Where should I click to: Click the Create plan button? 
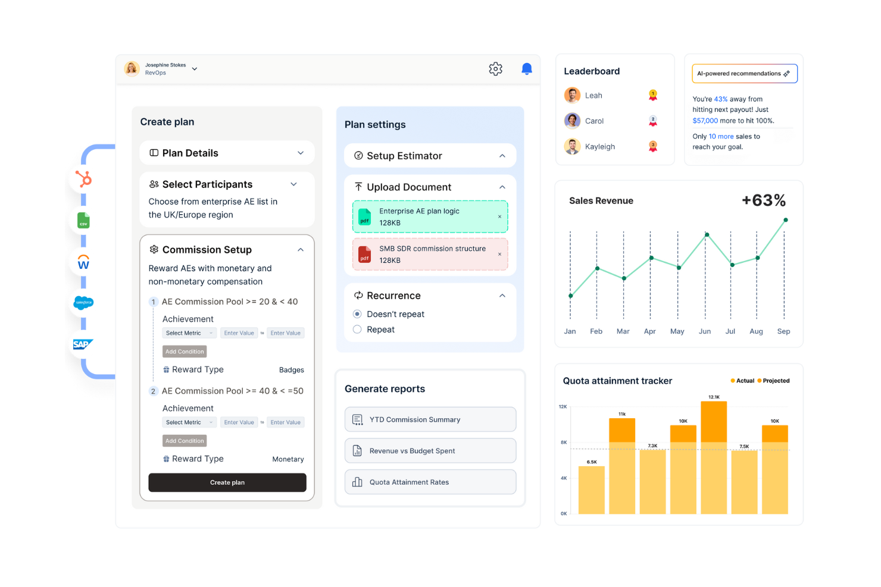coord(227,482)
